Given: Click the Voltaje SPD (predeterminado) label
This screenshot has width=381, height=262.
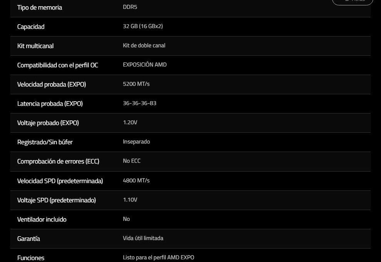Looking at the screenshot, I should [57, 200].
